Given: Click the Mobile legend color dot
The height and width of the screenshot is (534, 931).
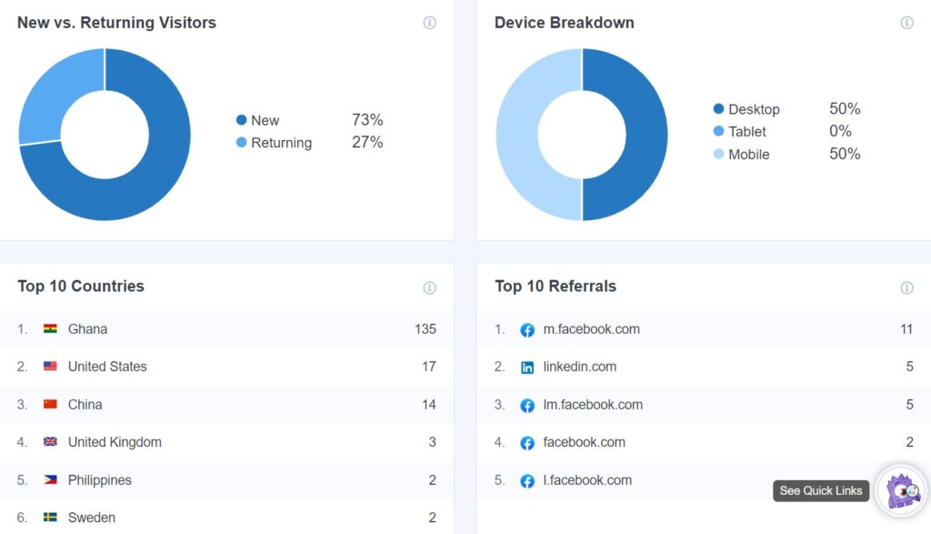Looking at the screenshot, I should [718, 155].
